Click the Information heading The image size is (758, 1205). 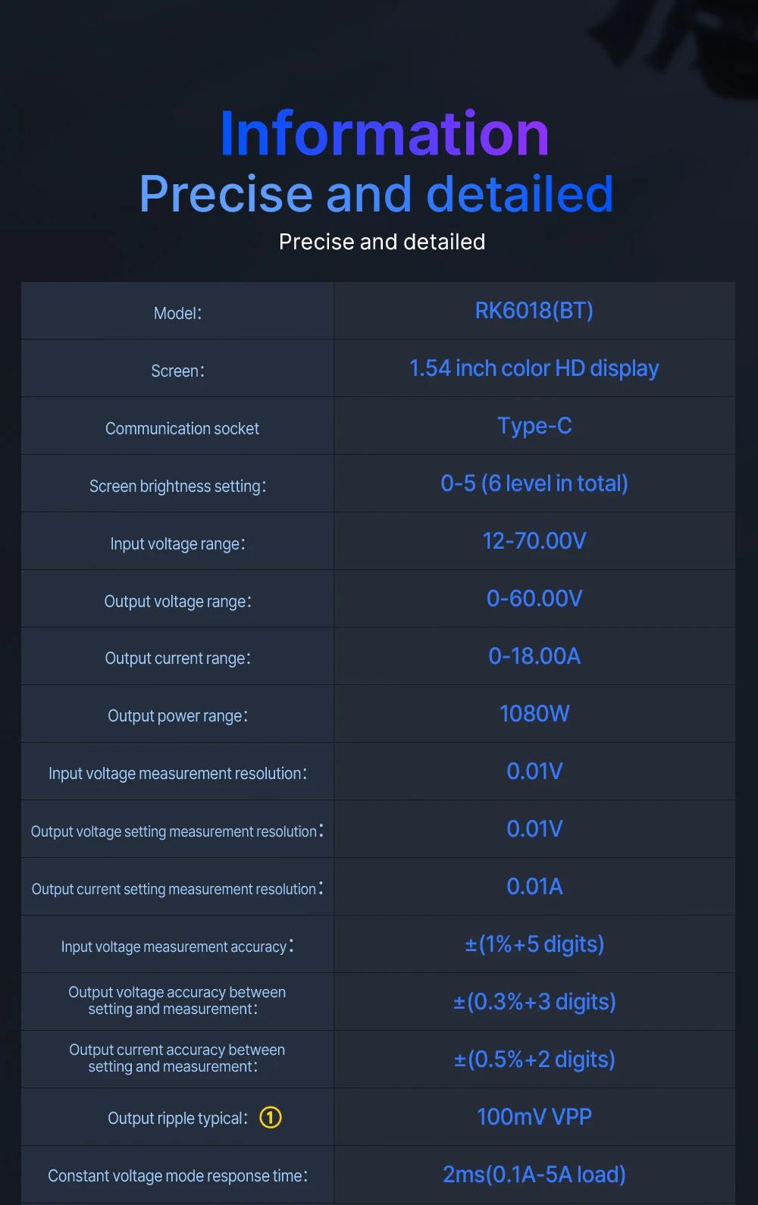click(x=384, y=133)
